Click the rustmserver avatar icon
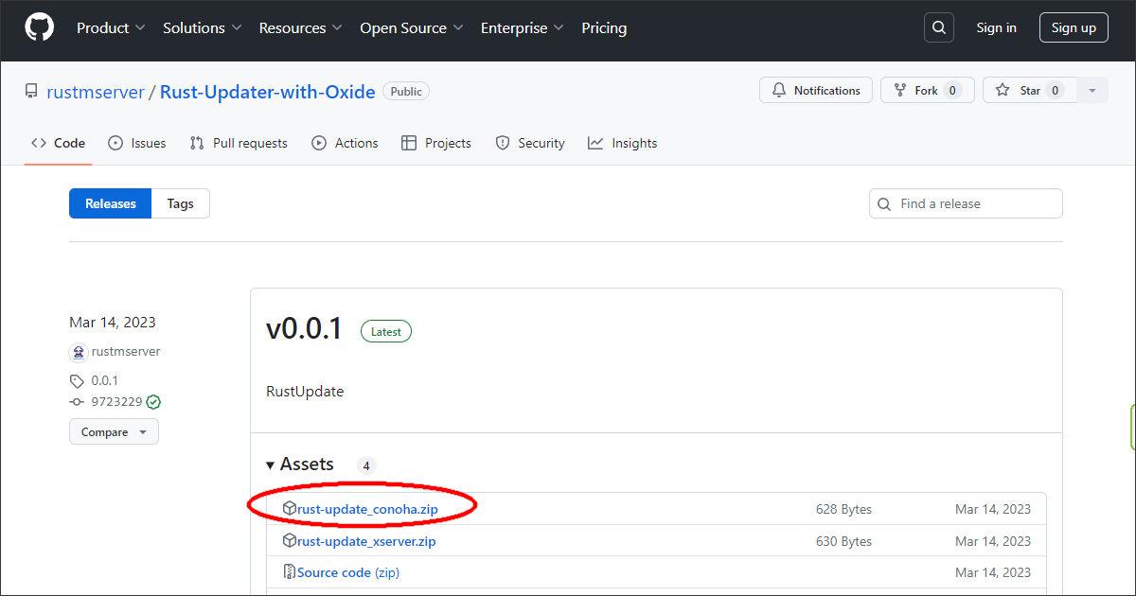 (79, 352)
